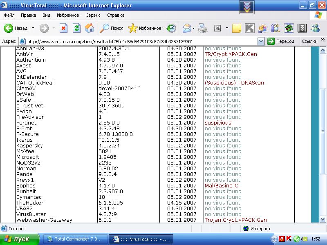Click TheHacker date 04.15.2007 cell
Screen dimensions: 327x245
click(x=181, y=203)
